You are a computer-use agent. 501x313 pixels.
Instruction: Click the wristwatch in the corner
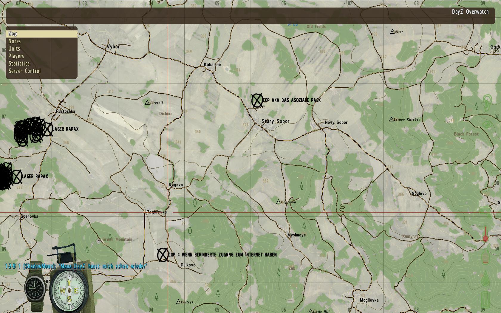pyautogui.click(x=36, y=289)
